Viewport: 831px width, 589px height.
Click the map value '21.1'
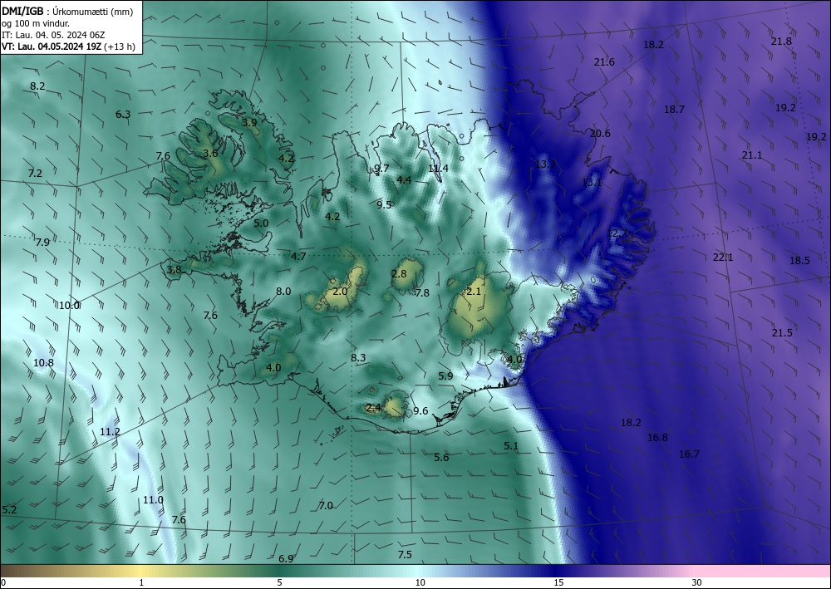[751, 155]
